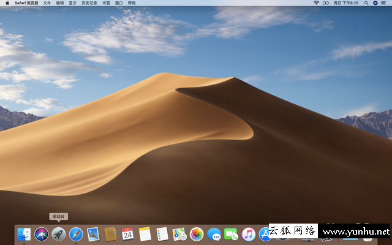The image size is (392, 245).
Task: Open the App Store icon in Dock
Action: [x=264, y=234]
